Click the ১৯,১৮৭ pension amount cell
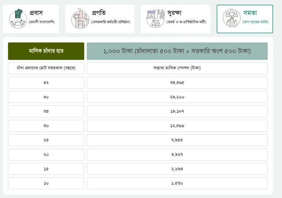The image size is (282, 198). [x=177, y=112]
